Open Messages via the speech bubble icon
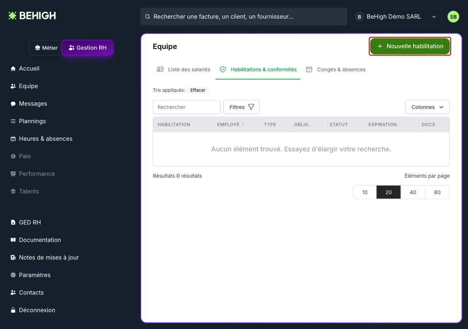Screen dimensions: 468x329 [13, 104]
